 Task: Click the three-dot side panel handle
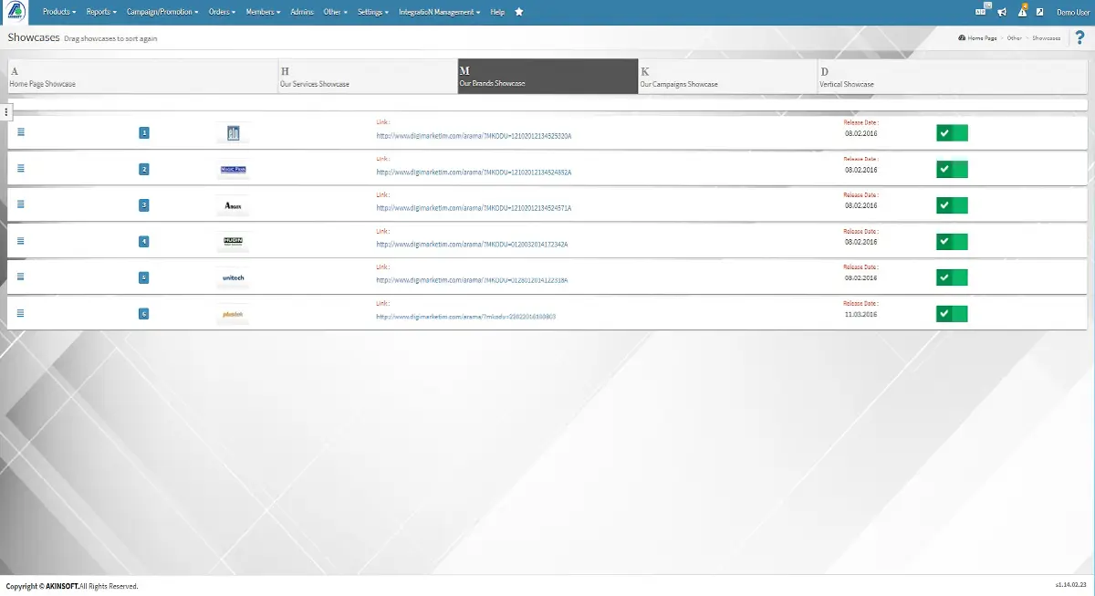click(x=6, y=111)
